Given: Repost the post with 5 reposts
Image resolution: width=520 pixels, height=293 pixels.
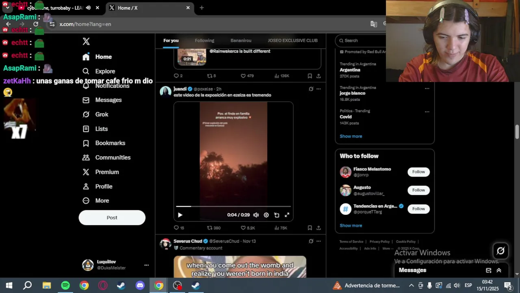Looking at the screenshot, I should click(211, 76).
